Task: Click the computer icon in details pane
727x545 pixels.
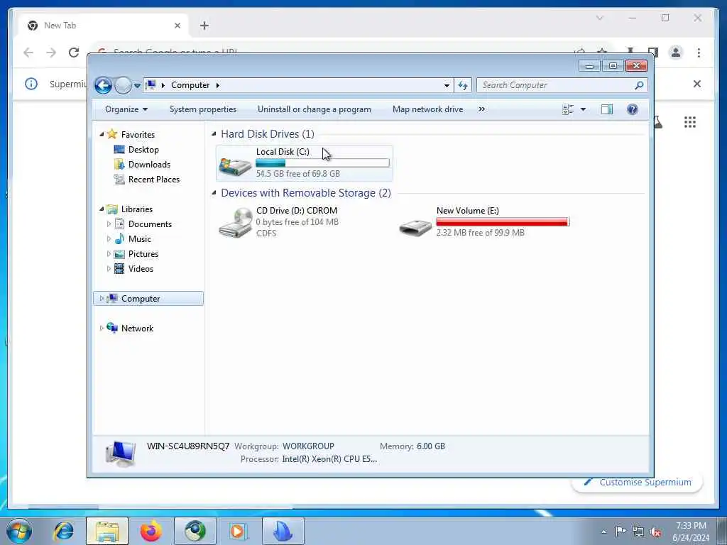Action: tap(121, 453)
